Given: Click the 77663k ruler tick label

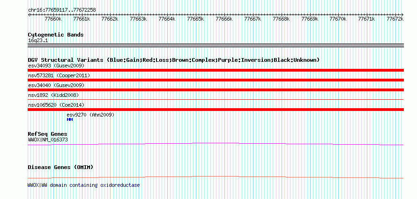Looking at the screenshot, I should [139, 19].
